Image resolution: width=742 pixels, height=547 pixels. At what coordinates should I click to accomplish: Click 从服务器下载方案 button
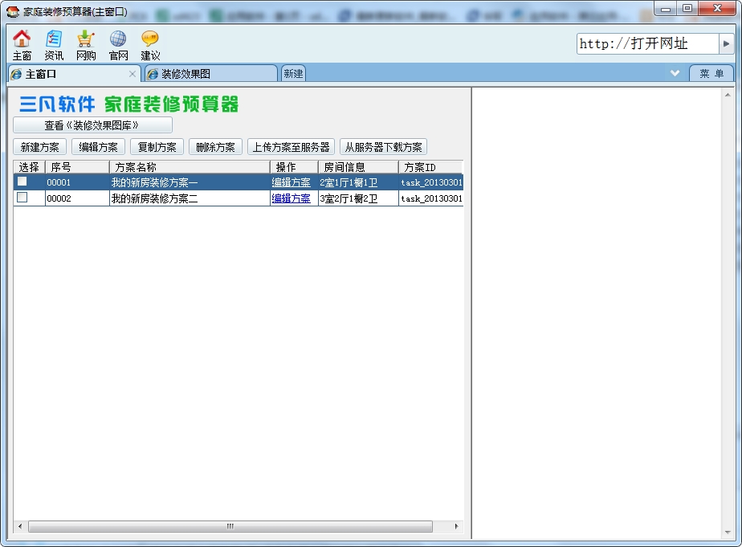(x=384, y=147)
